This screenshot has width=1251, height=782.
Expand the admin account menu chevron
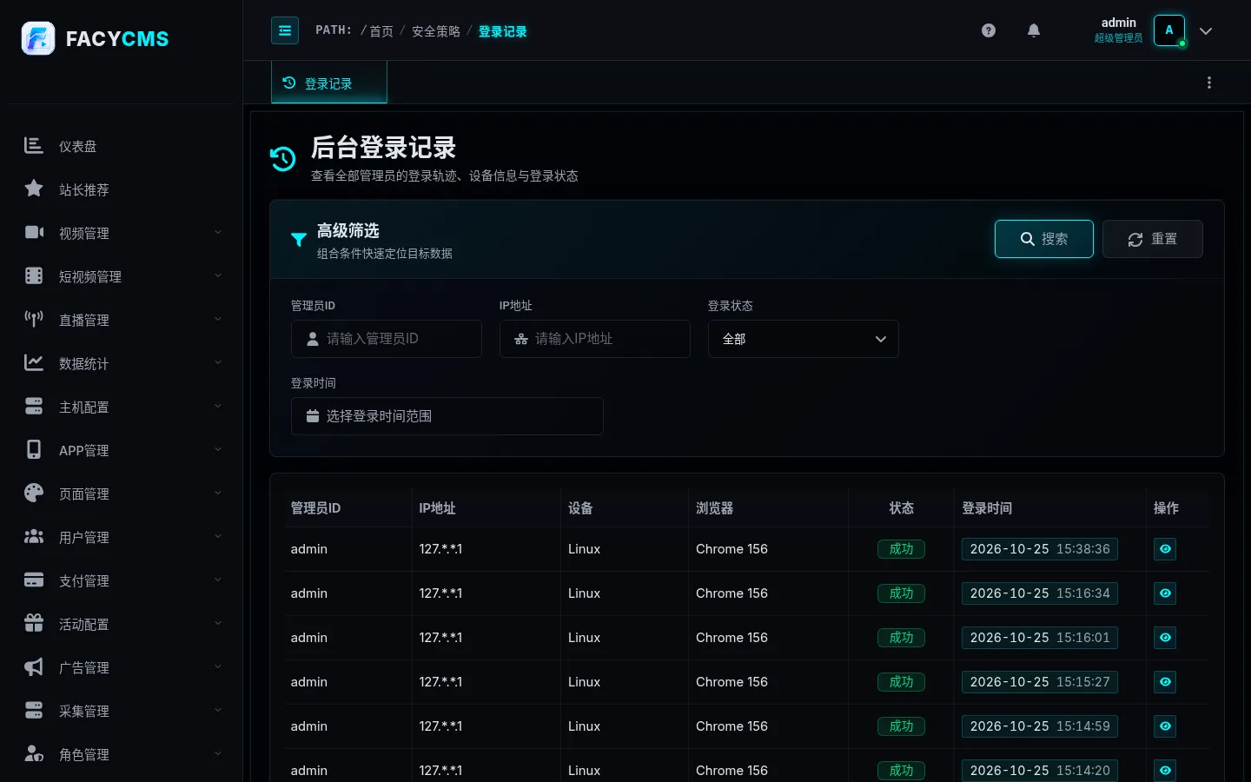tap(1206, 31)
